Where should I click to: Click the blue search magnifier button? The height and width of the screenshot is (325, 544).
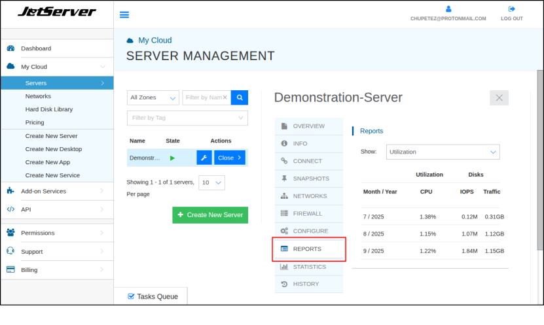coord(240,97)
